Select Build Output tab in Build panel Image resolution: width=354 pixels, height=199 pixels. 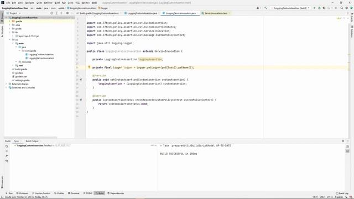pyautogui.click(x=32, y=141)
